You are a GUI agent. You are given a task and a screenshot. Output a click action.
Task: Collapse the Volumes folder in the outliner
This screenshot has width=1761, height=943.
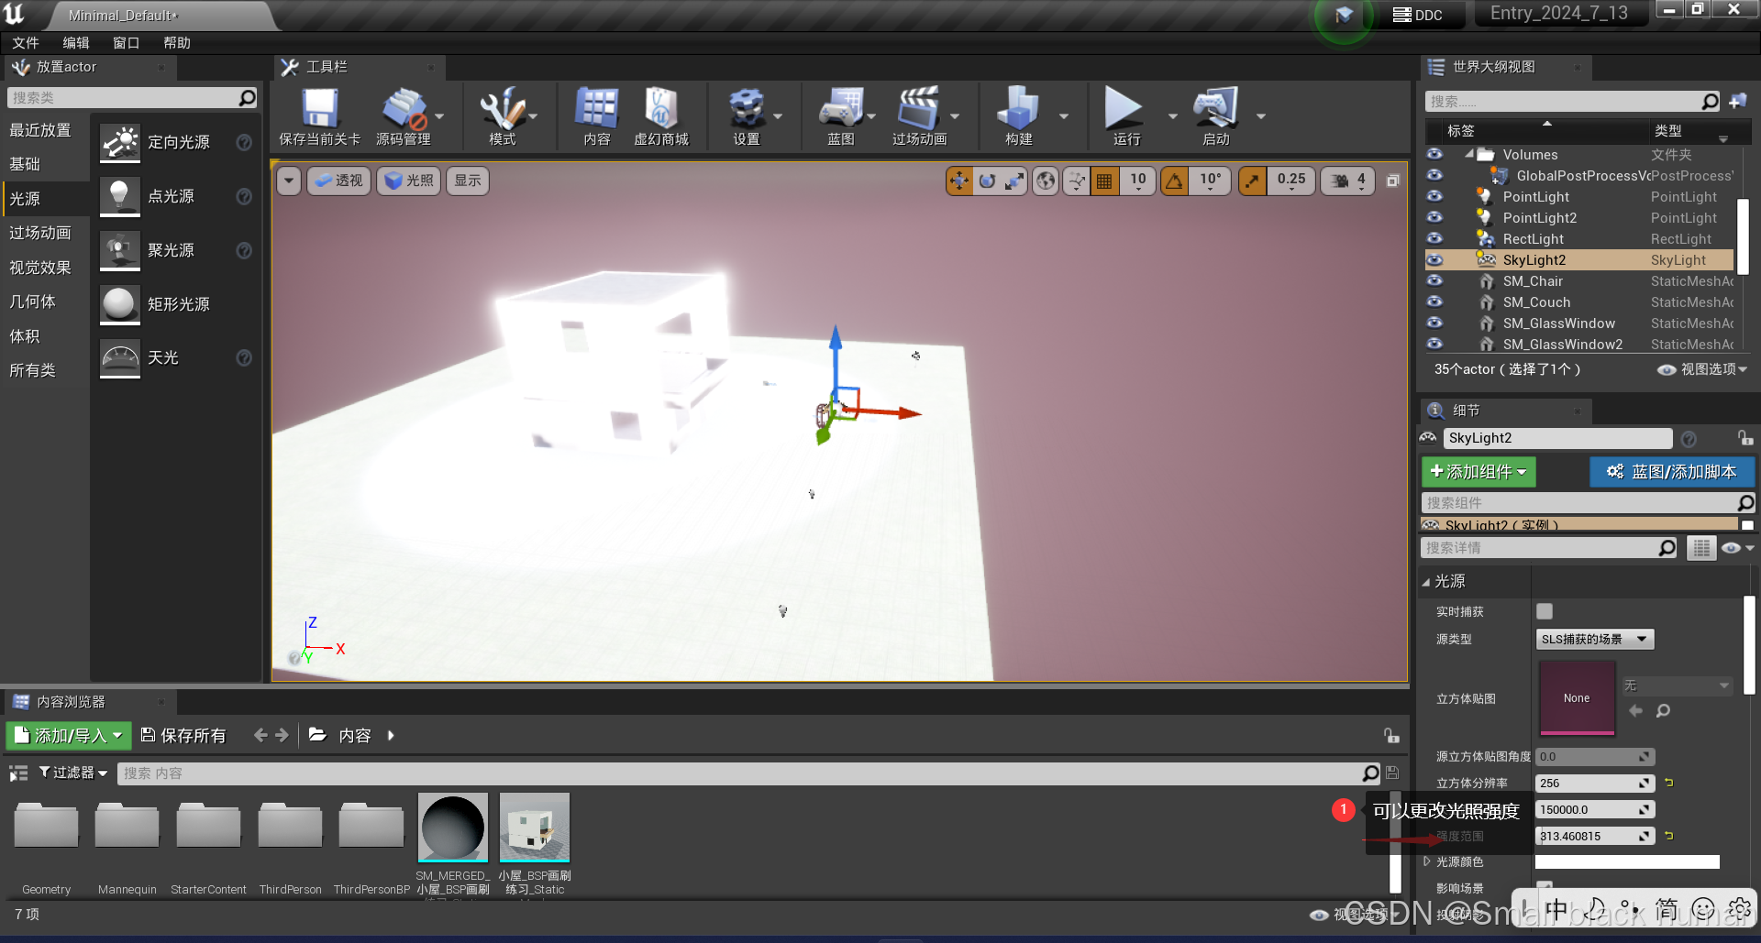pyautogui.click(x=1469, y=155)
